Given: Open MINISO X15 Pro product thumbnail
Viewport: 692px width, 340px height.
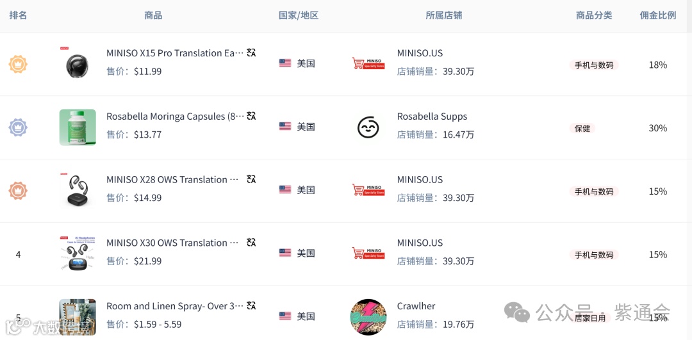Looking at the screenshot, I should click(78, 65).
